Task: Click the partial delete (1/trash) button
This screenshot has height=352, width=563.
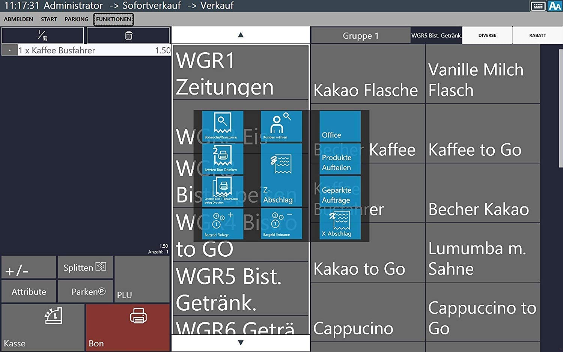Action: [43, 36]
